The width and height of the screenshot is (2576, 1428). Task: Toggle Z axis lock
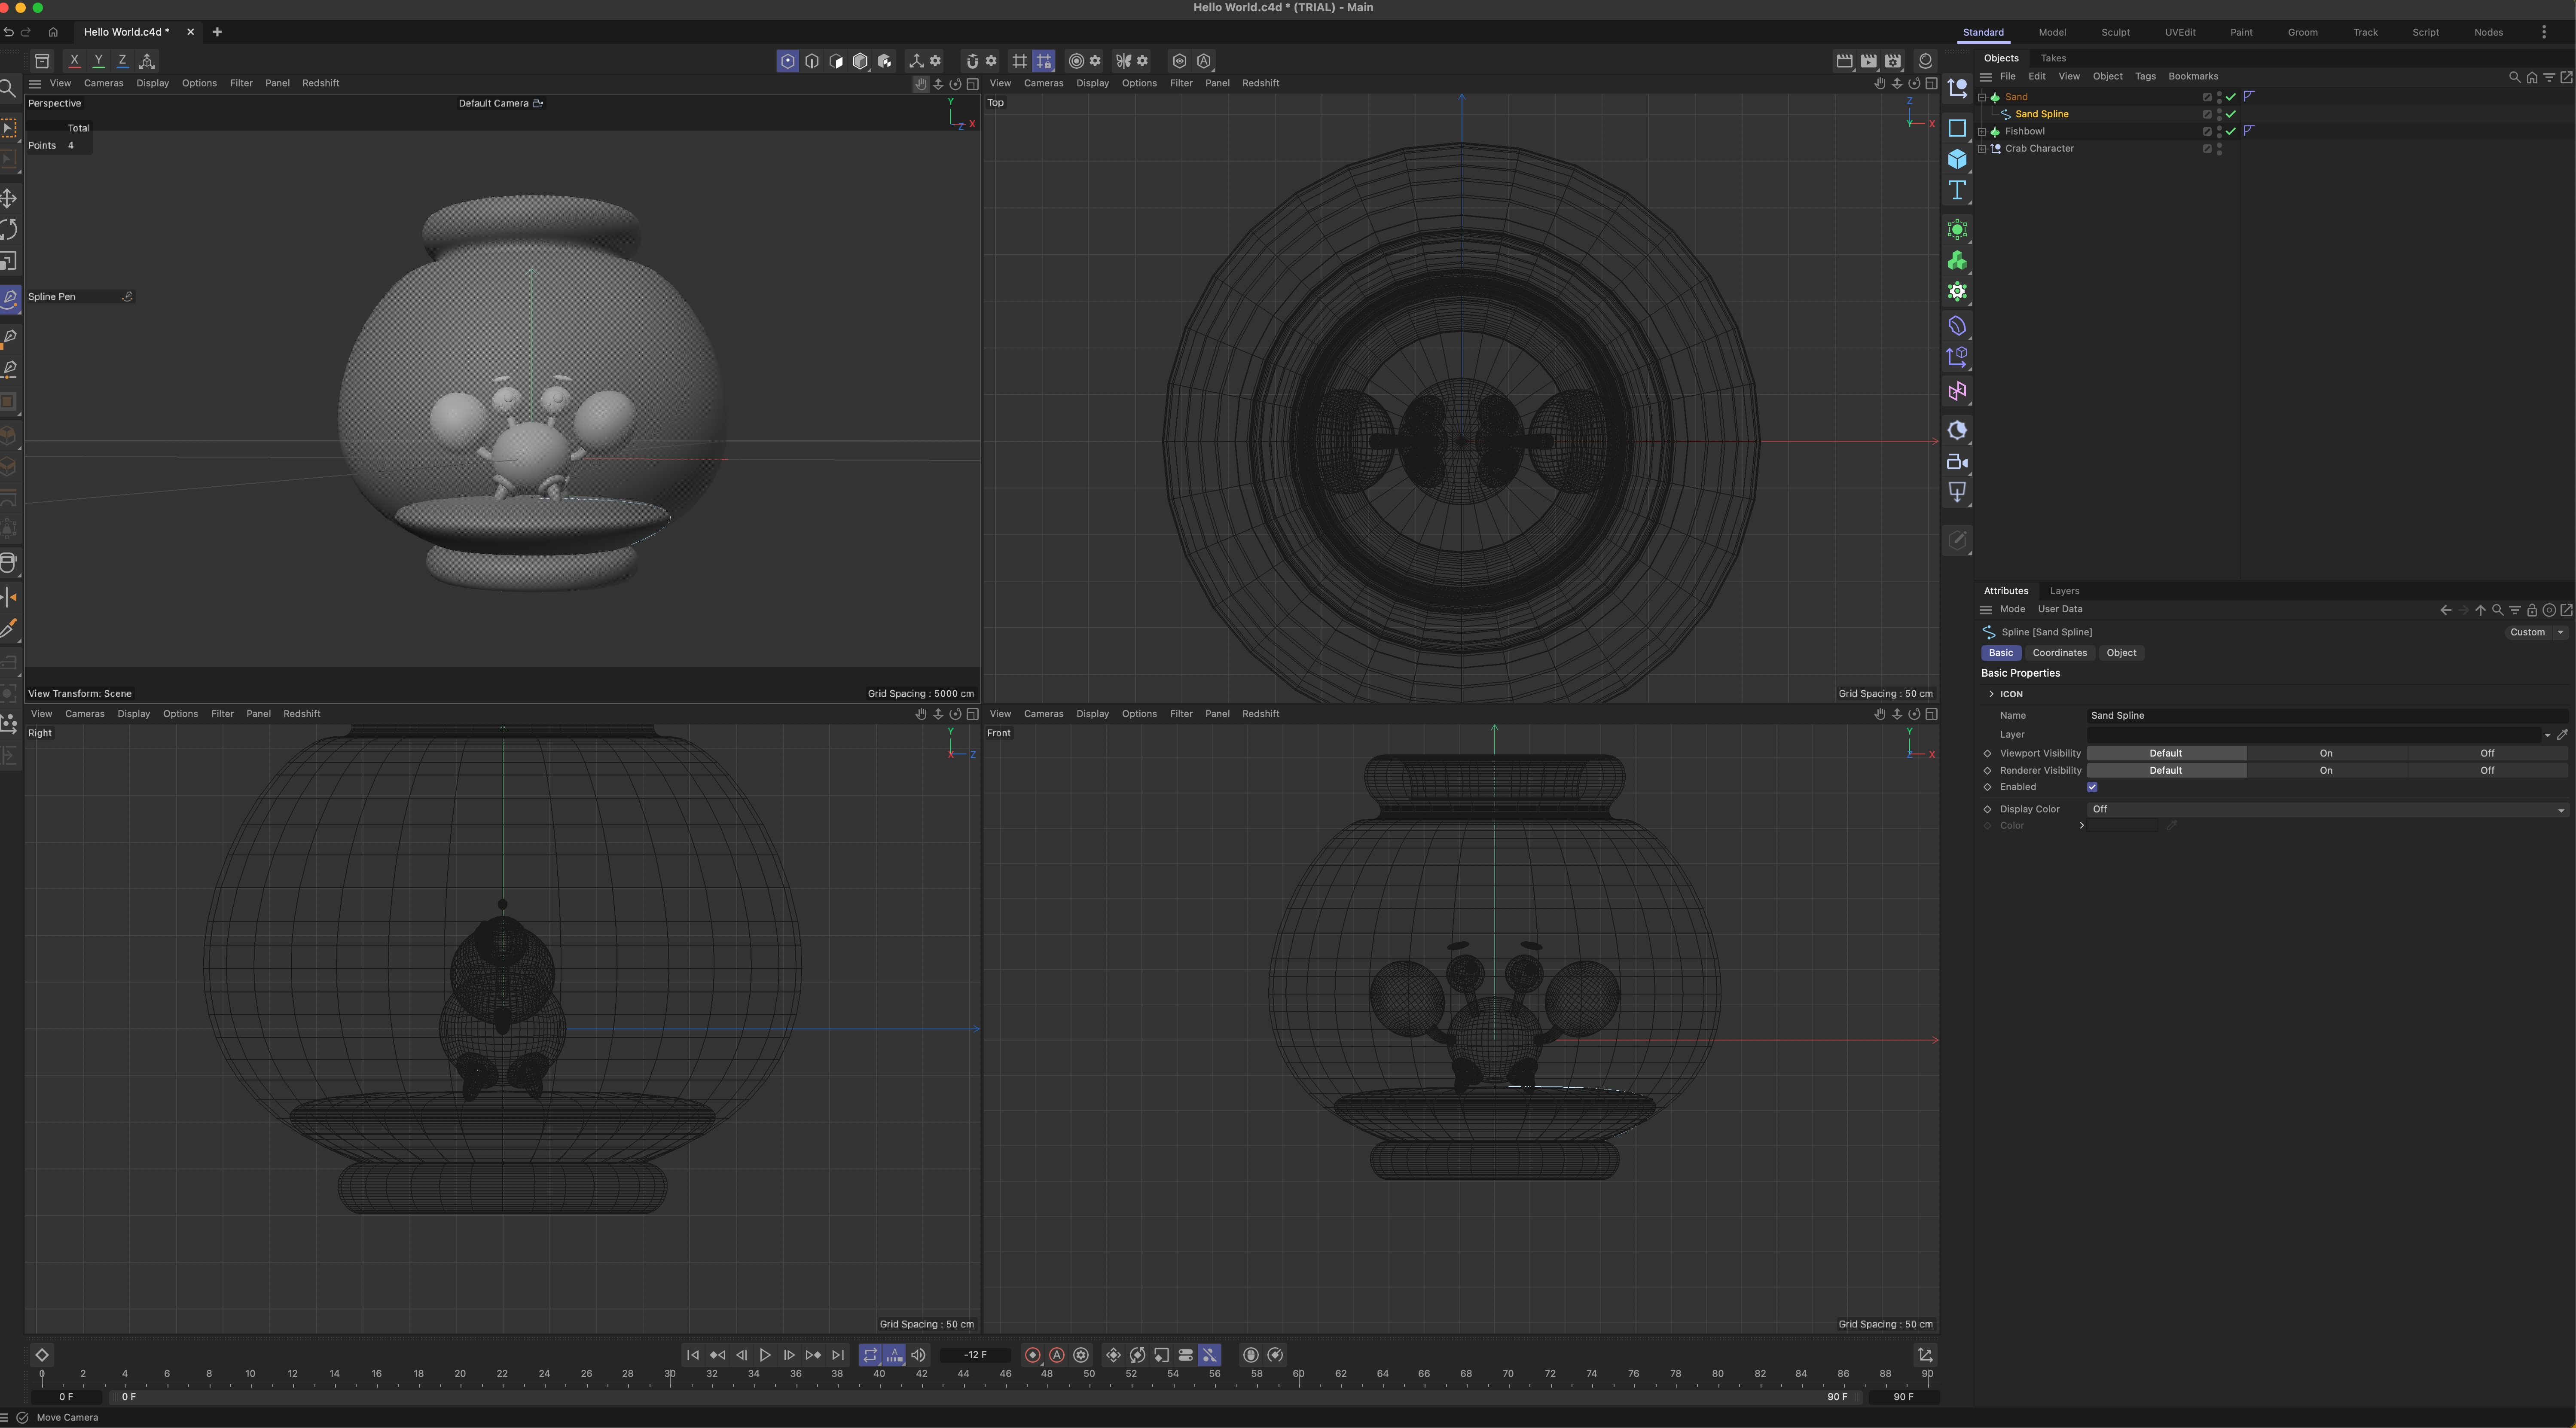tap(122, 61)
